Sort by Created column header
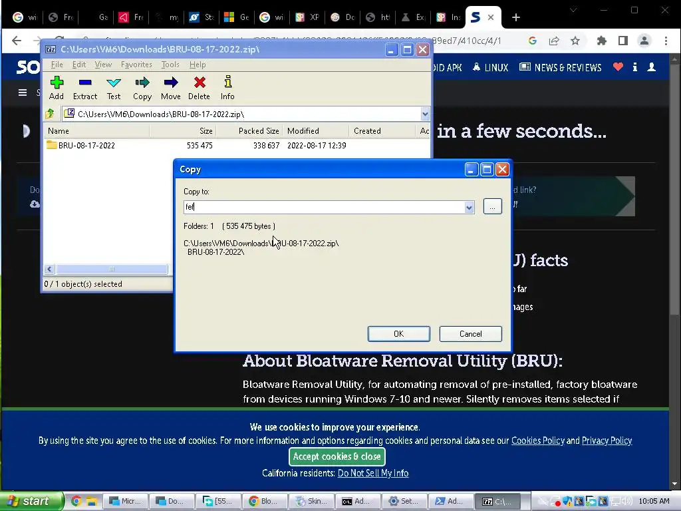 point(382,131)
